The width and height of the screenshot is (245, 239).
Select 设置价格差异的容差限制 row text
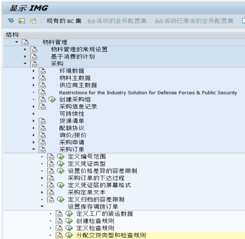[x=102, y=171]
